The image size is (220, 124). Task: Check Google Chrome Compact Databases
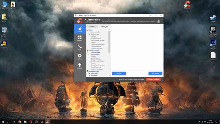click(x=90, y=69)
